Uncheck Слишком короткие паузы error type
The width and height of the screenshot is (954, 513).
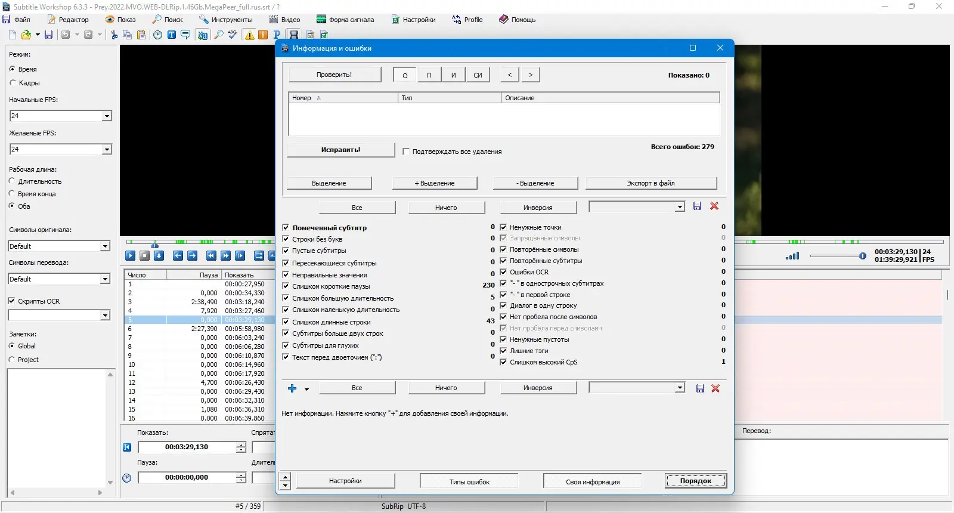(x=286, y=286)
